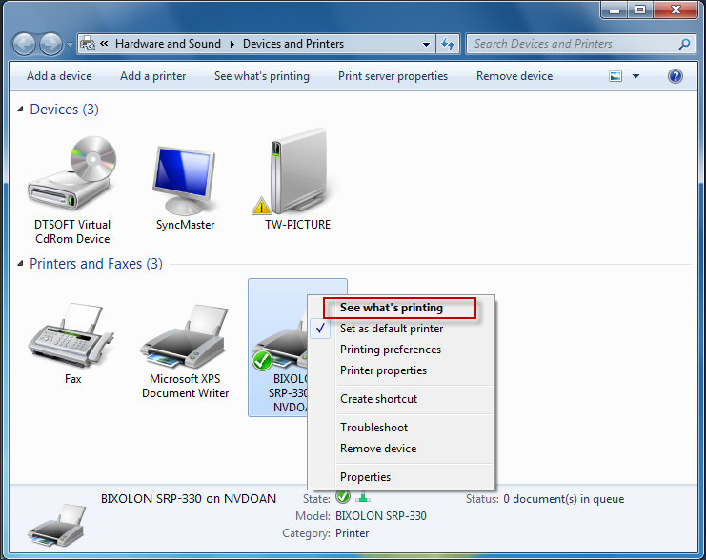Collapse the Devices (3) group

(21, 110)
